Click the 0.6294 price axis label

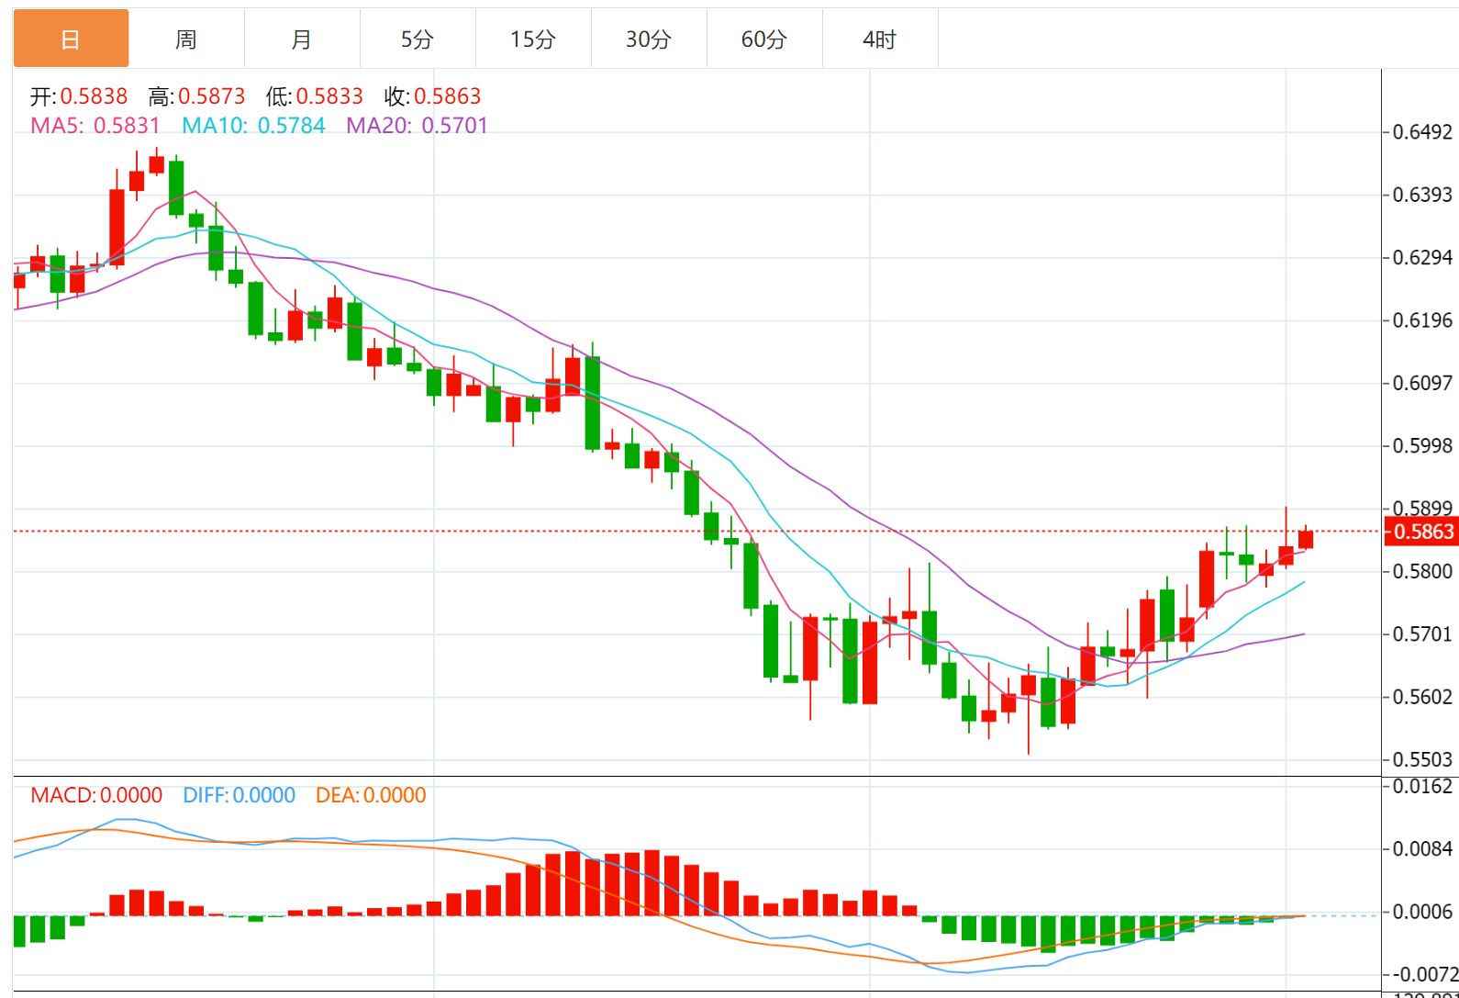point(1422,257)
